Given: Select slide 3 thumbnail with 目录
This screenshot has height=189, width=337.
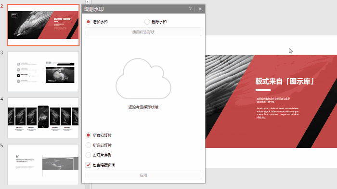Looking at the screenshot, I should pos(43,71).
